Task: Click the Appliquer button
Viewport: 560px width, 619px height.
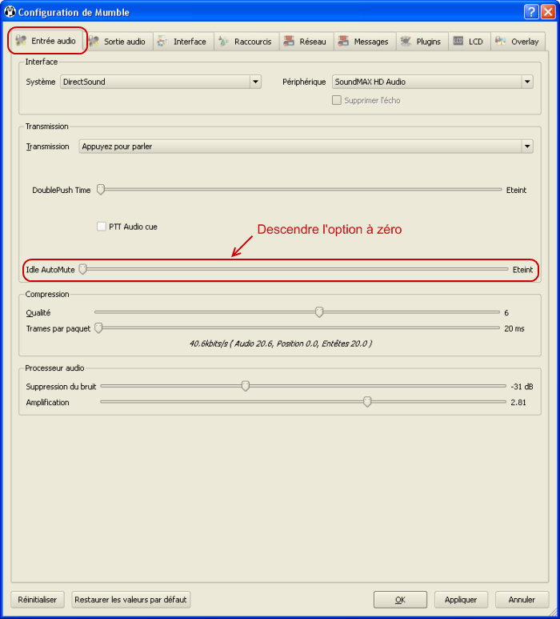Action: pos(461,599)
